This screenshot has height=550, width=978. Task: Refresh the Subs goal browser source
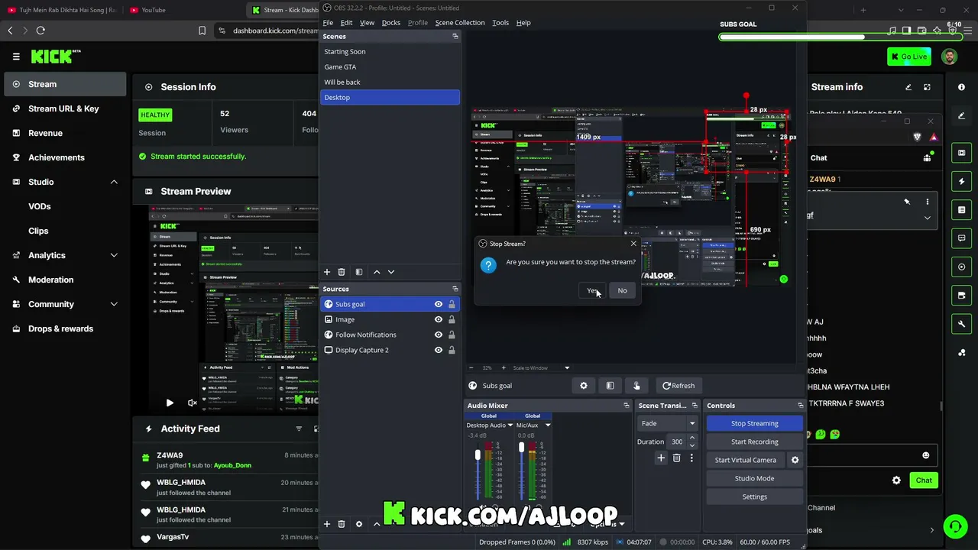click(x=678, y=386)
